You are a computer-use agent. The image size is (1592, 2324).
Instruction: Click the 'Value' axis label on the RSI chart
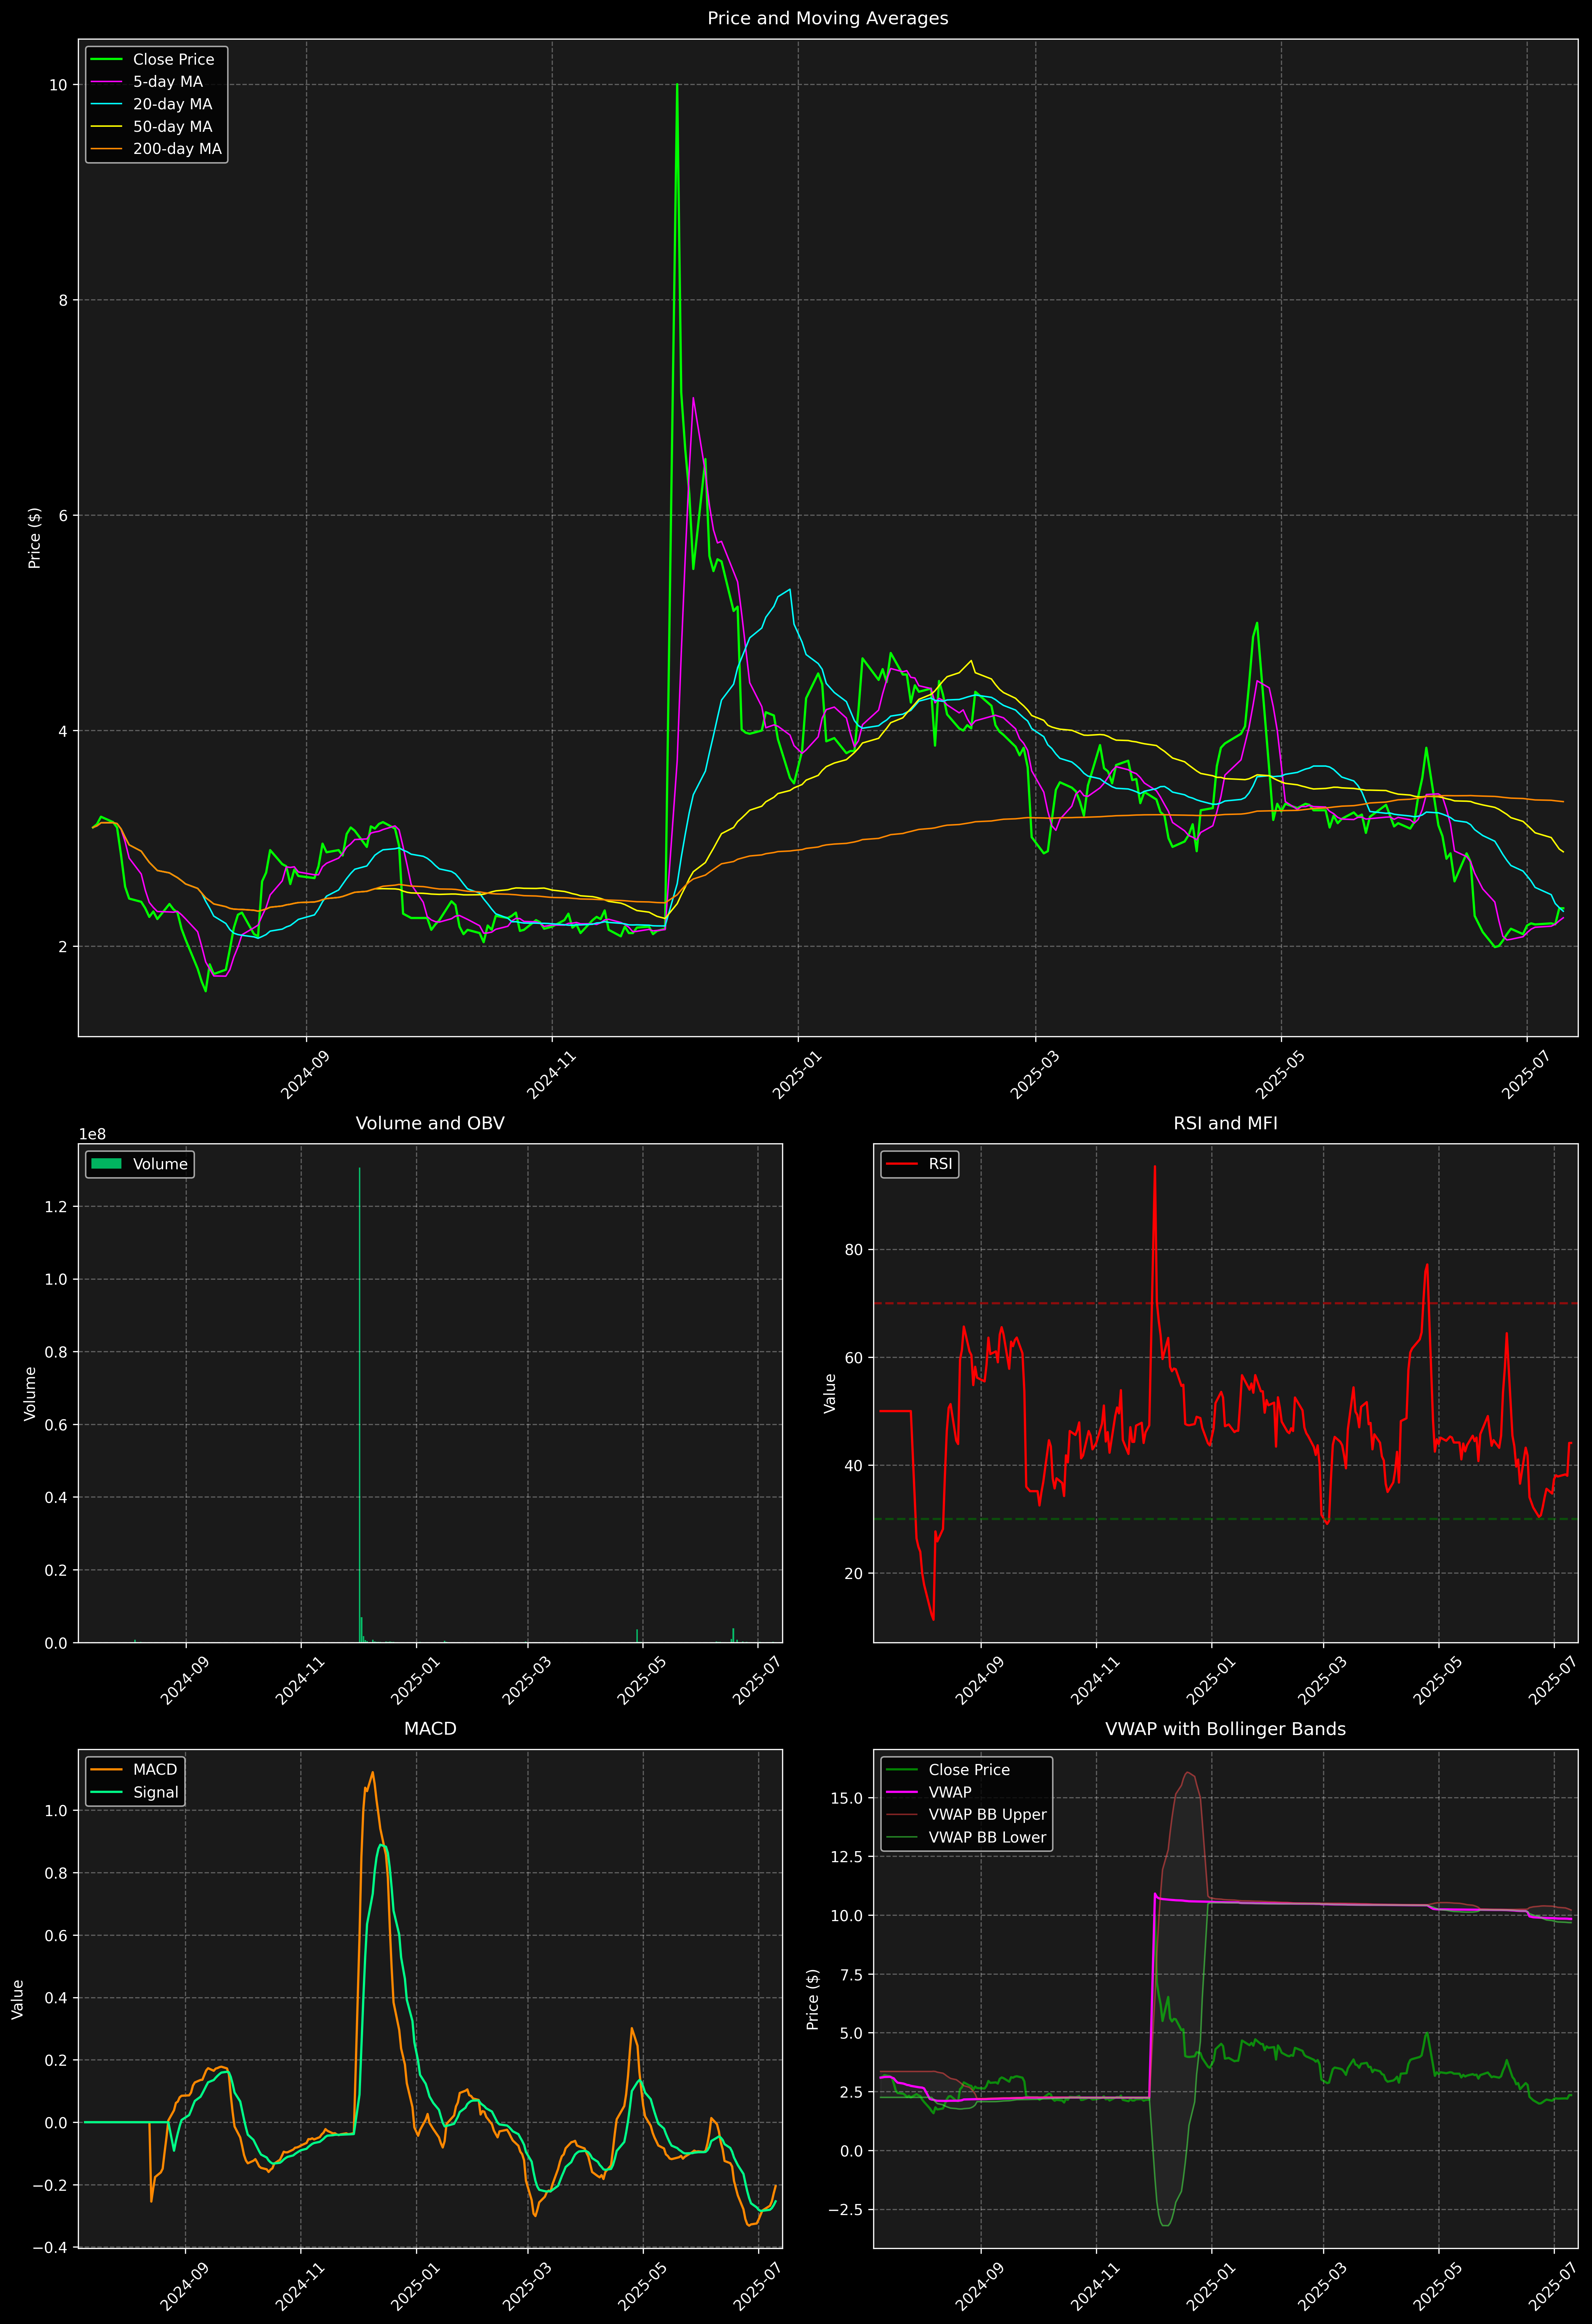[x=829, y=1393]
